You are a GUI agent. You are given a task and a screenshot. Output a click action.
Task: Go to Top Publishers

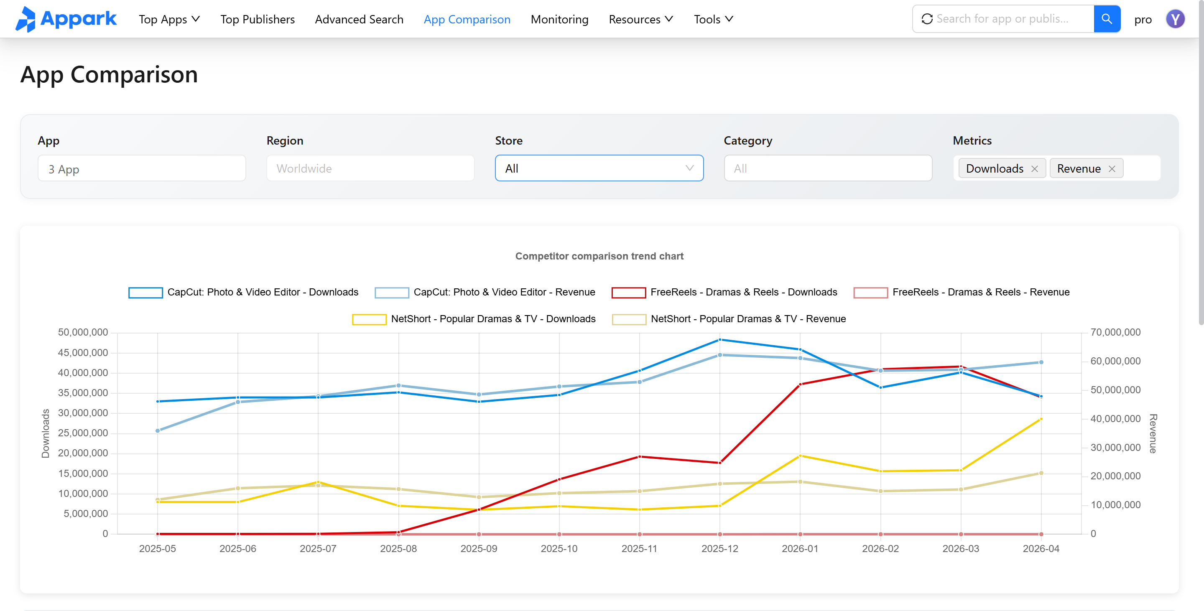pyautogui.click(x=258, y=19)
